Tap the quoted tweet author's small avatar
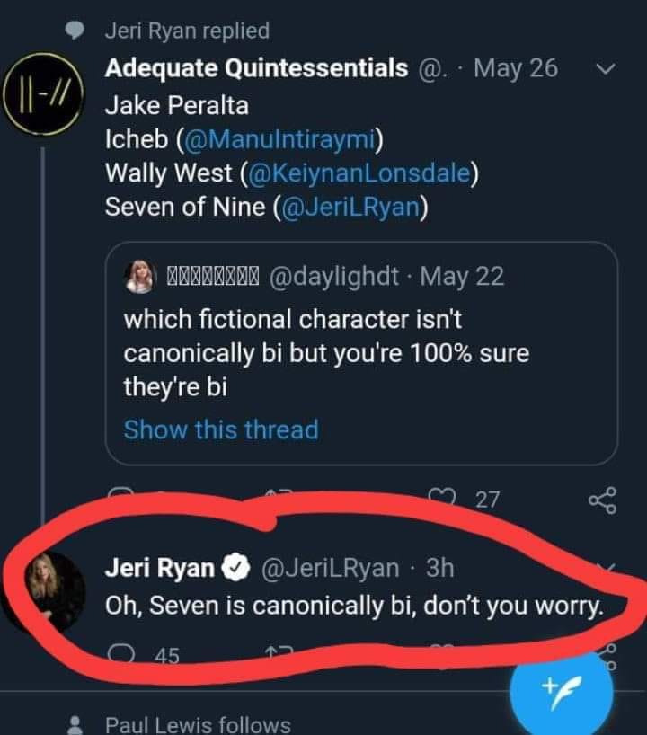This screenshot has height=735, width=647. point(141,278)
